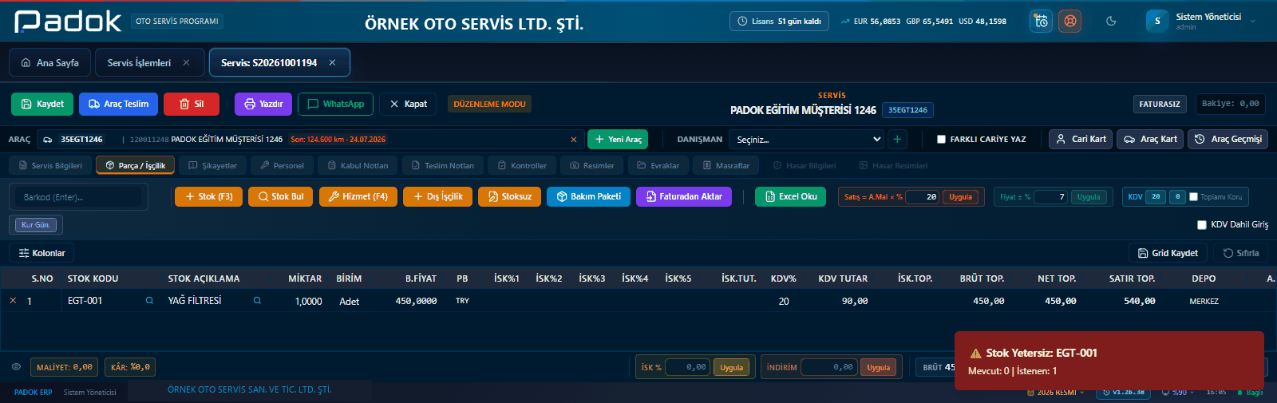1277x403 pixels.
Task: Add a new advisor with plus icon
Action: tap(897, 140)
